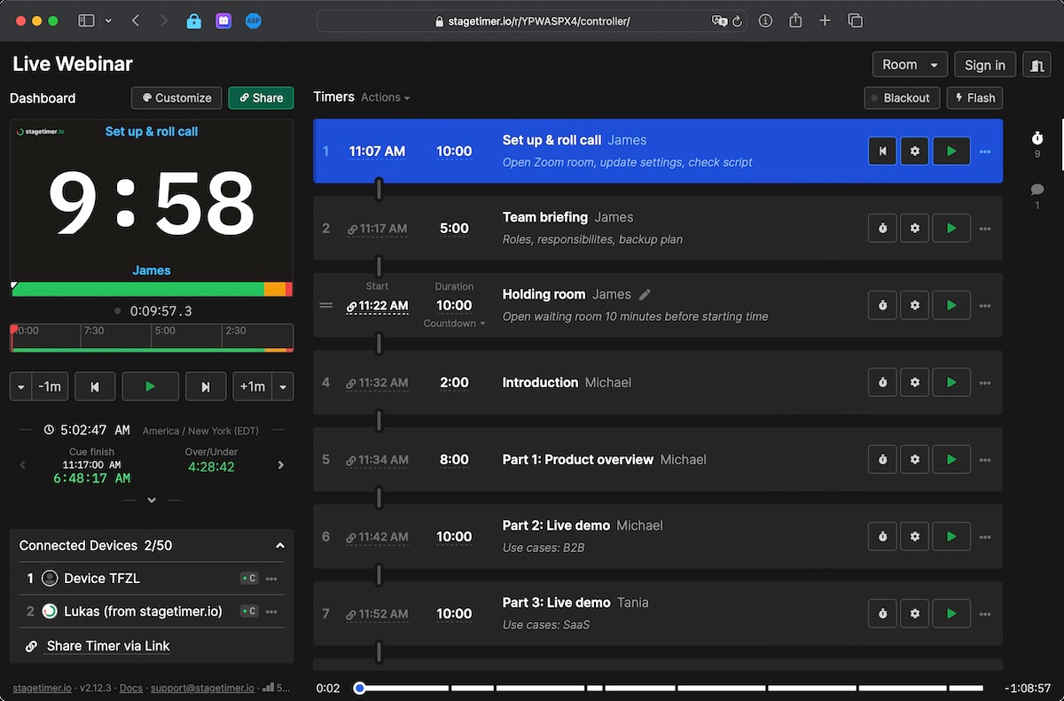Viewport: 1064px width, 701px height.
Task: Open the Room dropdown menu
Action: pyautogui.click(x=910, y=65)
